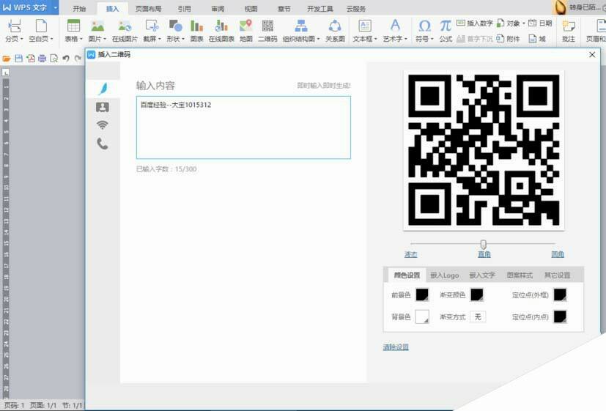606x411 pixels.
Task: Select the contact card icon in dialog sidebar
Action: coord(103,107)
